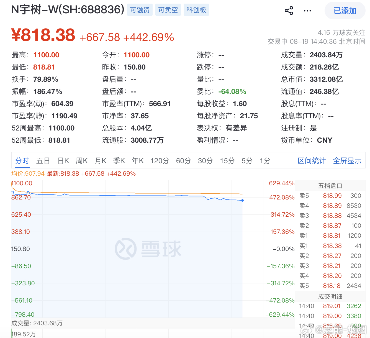
Task: Click the 委比 value -64.08%
Action: click(x=232, y=91)
